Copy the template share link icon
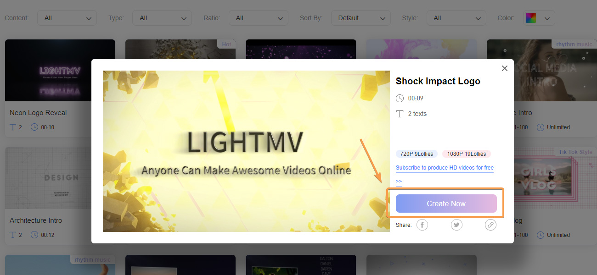The image size is (597, 275). click(x=490, y=225)
